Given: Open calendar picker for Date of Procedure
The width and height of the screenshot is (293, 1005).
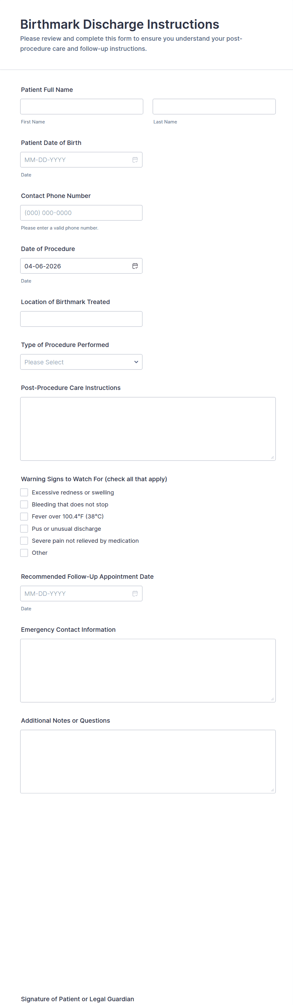Looking at the screenshot, I should coord(135,266).
